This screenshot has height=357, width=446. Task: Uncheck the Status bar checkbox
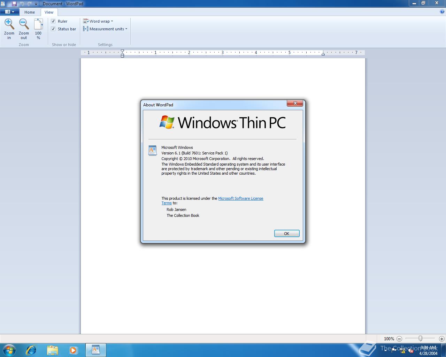tap(53, 29)
